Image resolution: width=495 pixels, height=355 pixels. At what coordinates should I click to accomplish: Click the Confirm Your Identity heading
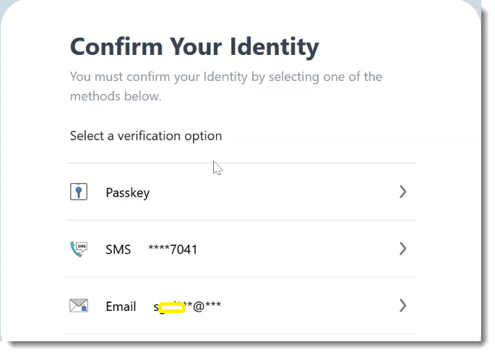(x=194, y=47)
